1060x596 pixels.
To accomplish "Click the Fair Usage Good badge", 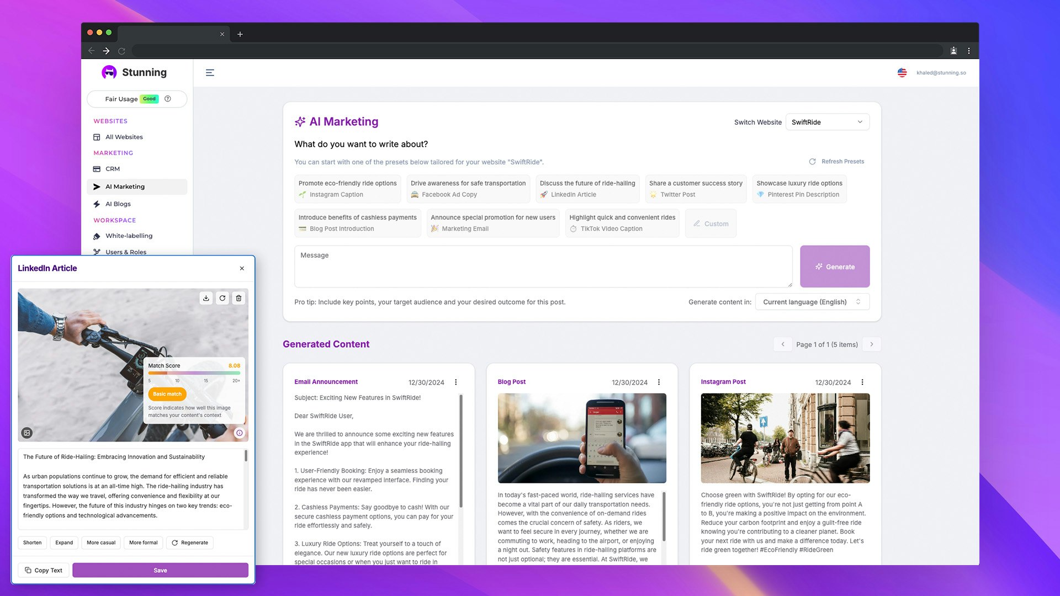I will pyautogui.click(x=149, y=99).
